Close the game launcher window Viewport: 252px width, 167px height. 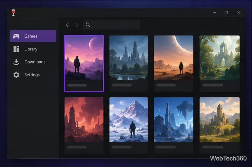pos(238,13)
